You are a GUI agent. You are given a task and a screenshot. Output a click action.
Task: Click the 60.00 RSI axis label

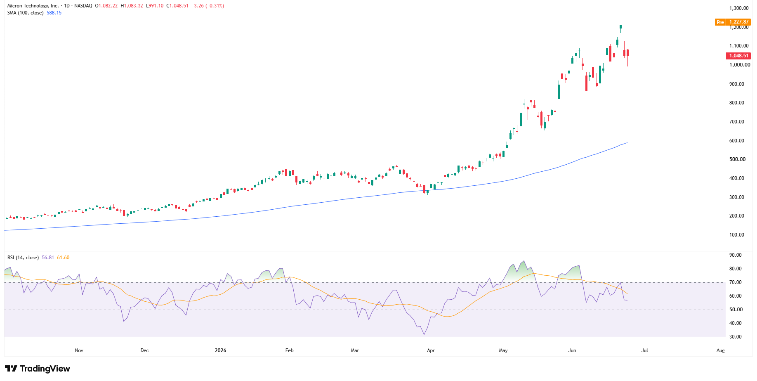tap(736, 296)
